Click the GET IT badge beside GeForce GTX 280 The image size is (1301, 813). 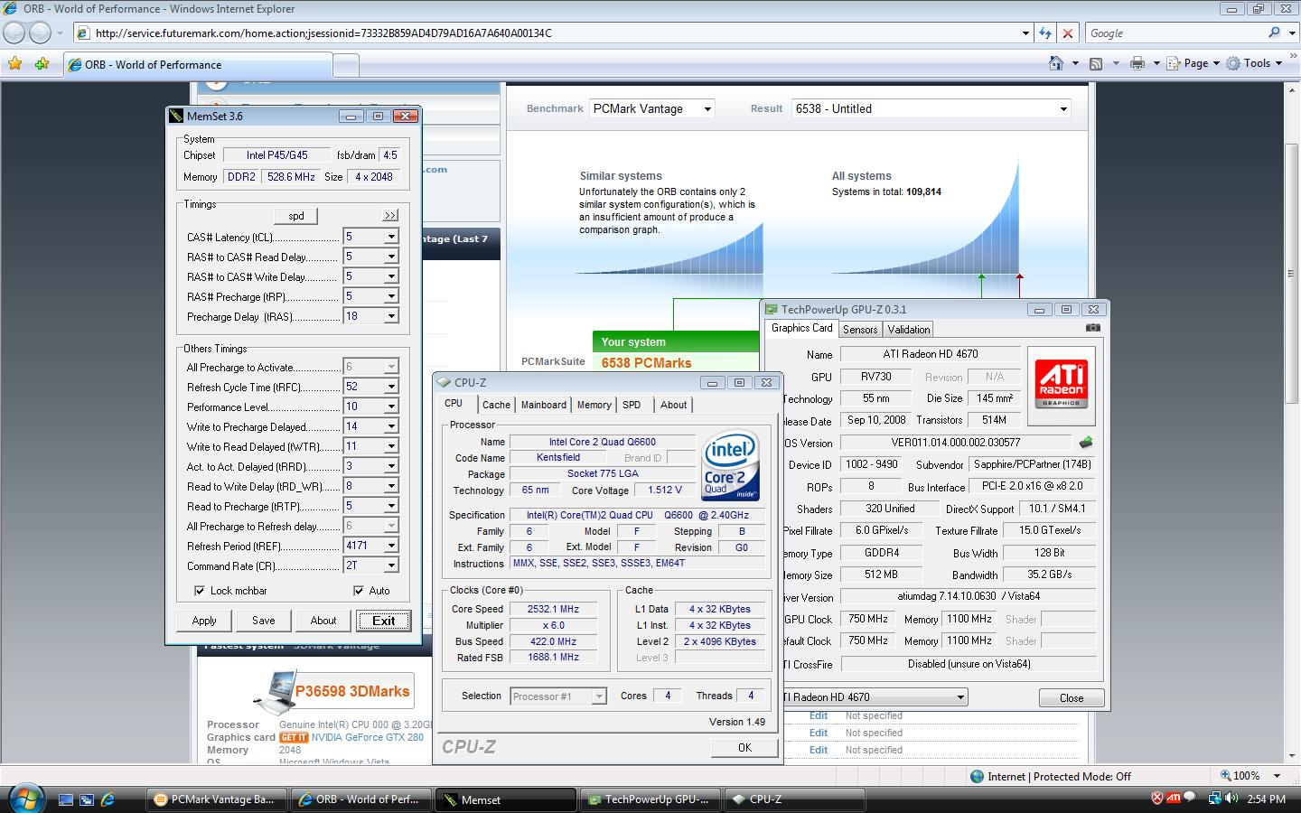click(x=294, y=737)
